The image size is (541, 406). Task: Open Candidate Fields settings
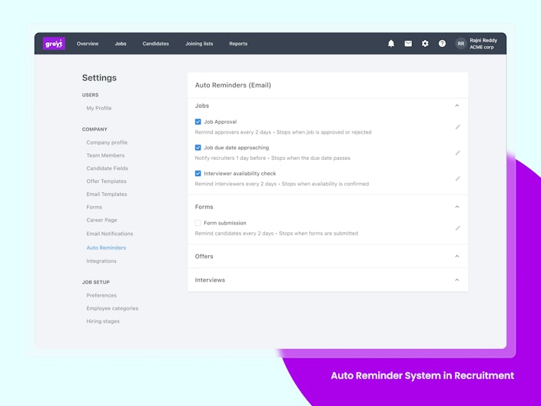[108, 168]
